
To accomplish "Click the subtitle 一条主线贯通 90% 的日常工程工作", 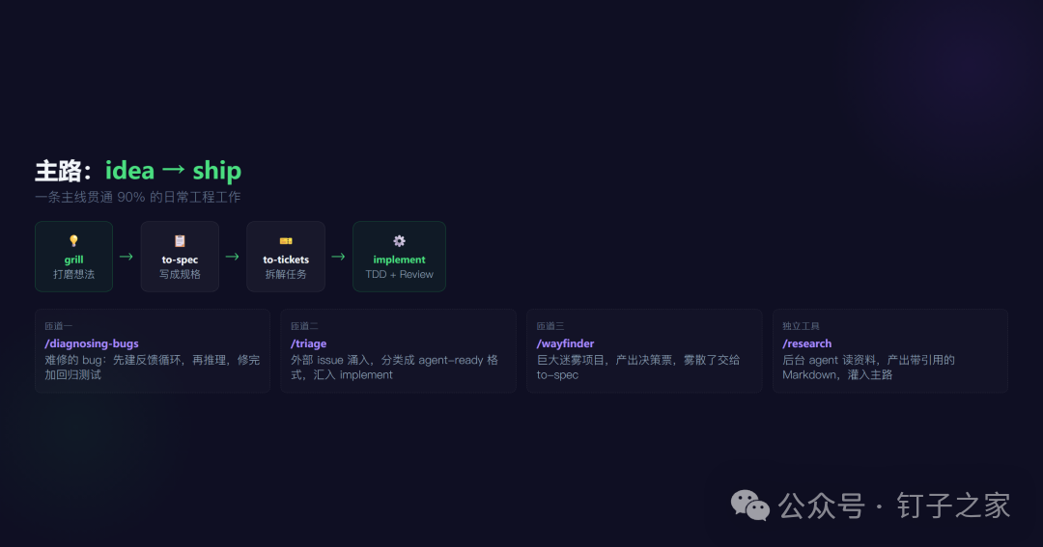I will click(x=138, y=198).
